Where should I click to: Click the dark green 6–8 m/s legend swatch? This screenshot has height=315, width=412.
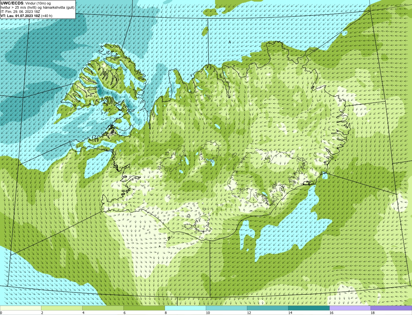[144, 308]
